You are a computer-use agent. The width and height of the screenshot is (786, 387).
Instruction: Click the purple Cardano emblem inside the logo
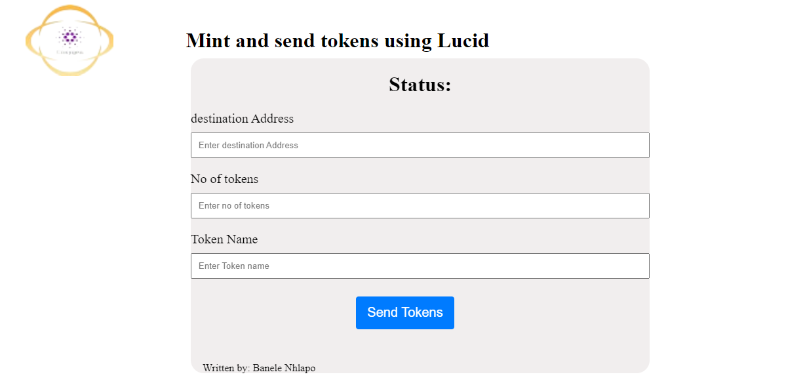pyautogui.click(x=69, y=37)
